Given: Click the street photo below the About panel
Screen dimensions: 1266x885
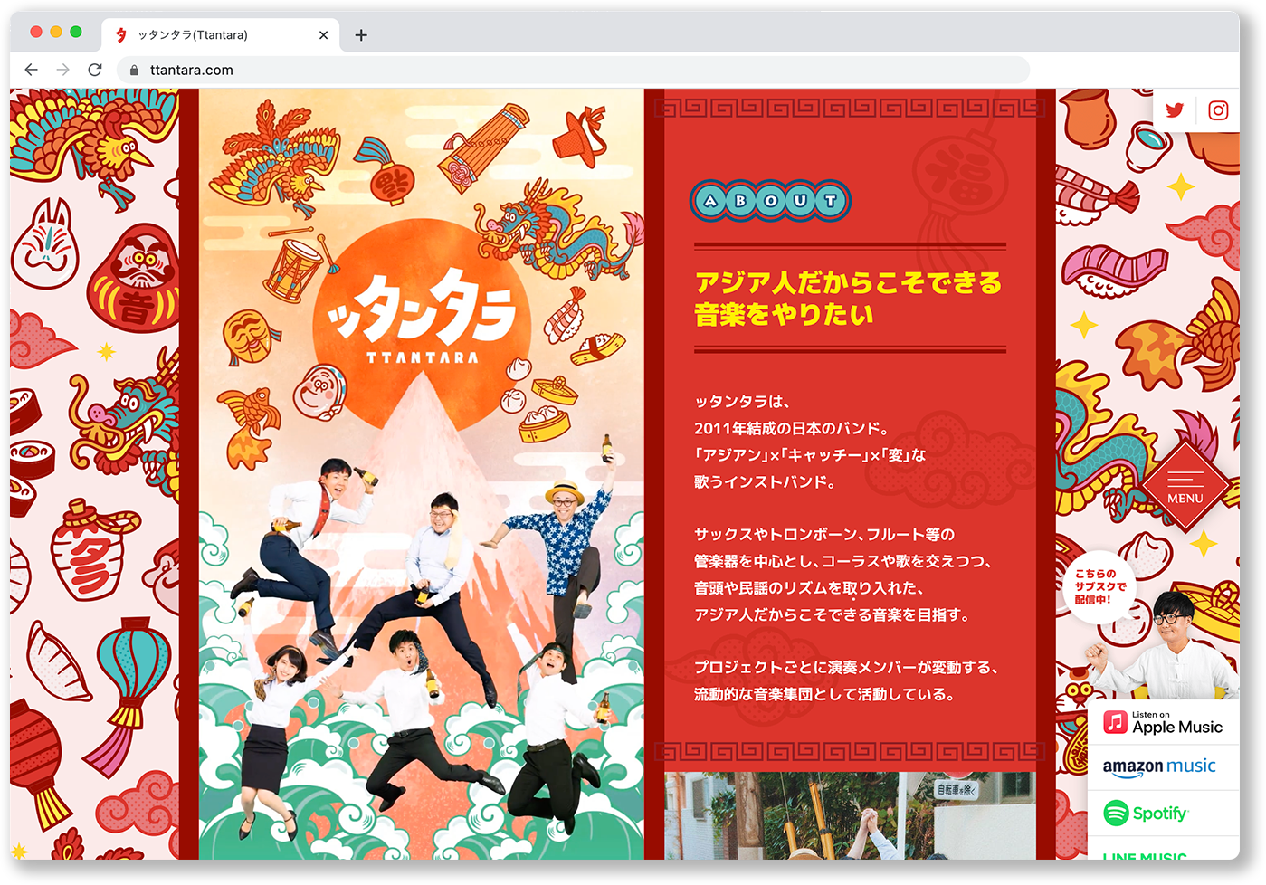Looking at the screenshot, I should click(850, 815).
